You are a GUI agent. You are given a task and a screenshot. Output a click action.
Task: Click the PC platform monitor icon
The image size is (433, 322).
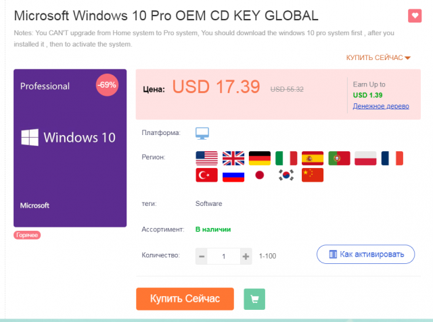coord(202,134)
